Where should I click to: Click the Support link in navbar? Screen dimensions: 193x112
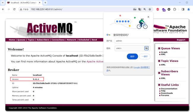click(181, 40)
